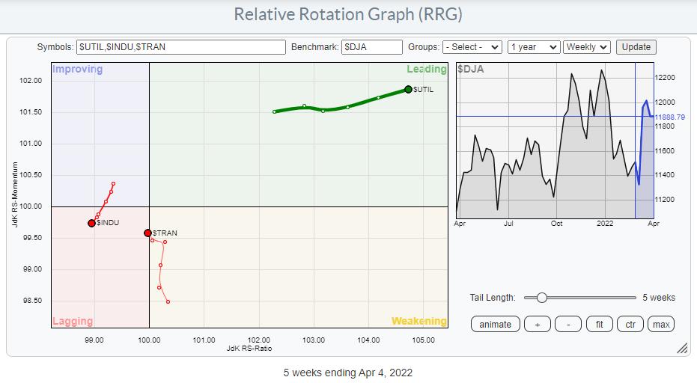Click the Improving quadrant label
The width and height of the screenshot is (697, 383).
(x=76, y=70)
